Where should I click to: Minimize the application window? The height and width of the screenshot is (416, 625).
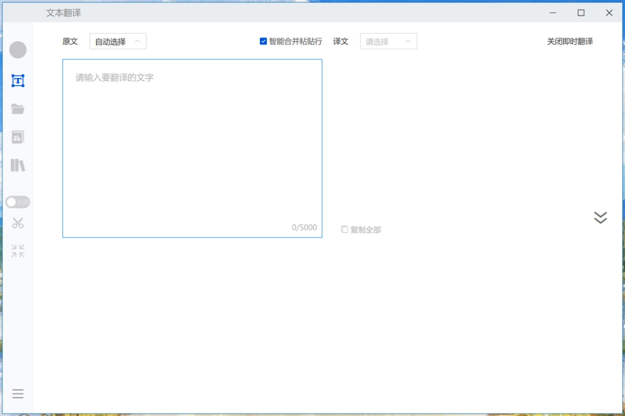[553, 12]
